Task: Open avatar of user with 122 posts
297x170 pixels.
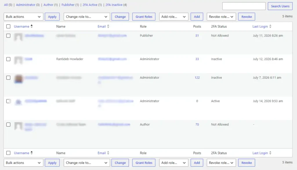Action: click(x=18, y=79)
